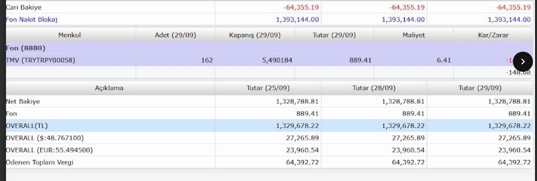Click the -148.68 profit/loss total
Image resolution: width=537 pixels, height=181 pixels.
(x=518, y=72)
